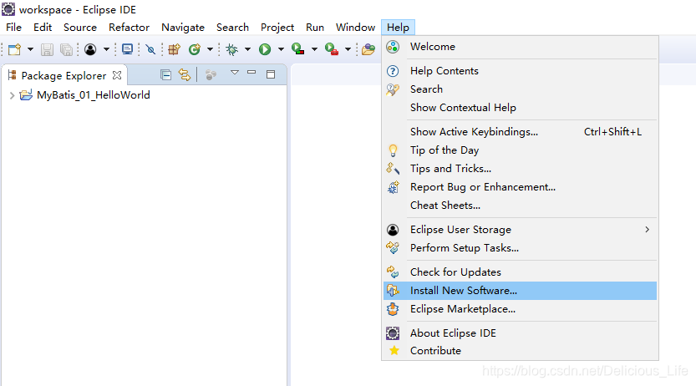Choose Welcome from the Help menu
Screen dimensions: 696x386
[x=521, y=47]
